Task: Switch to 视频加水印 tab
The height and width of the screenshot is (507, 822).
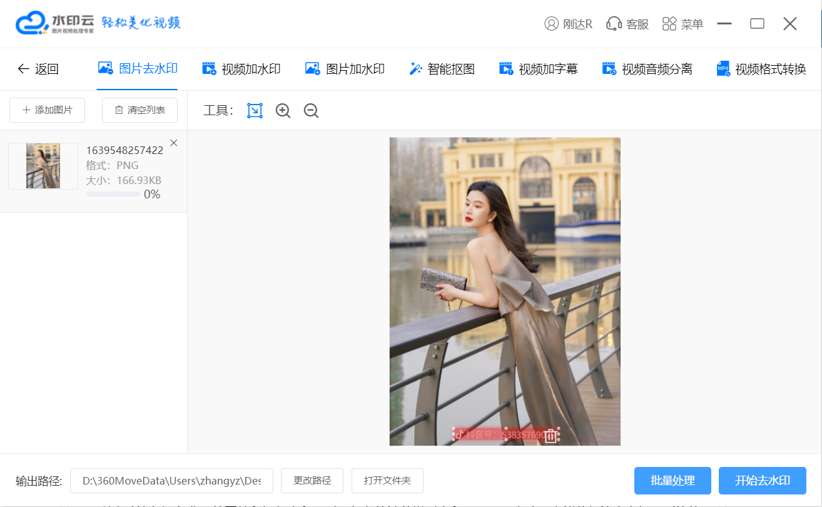Action: [241, 69]
